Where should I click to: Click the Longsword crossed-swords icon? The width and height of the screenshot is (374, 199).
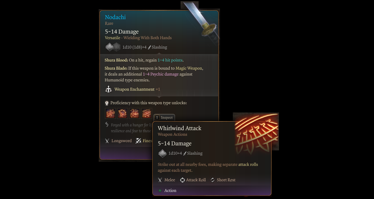(x=107, y=141)
